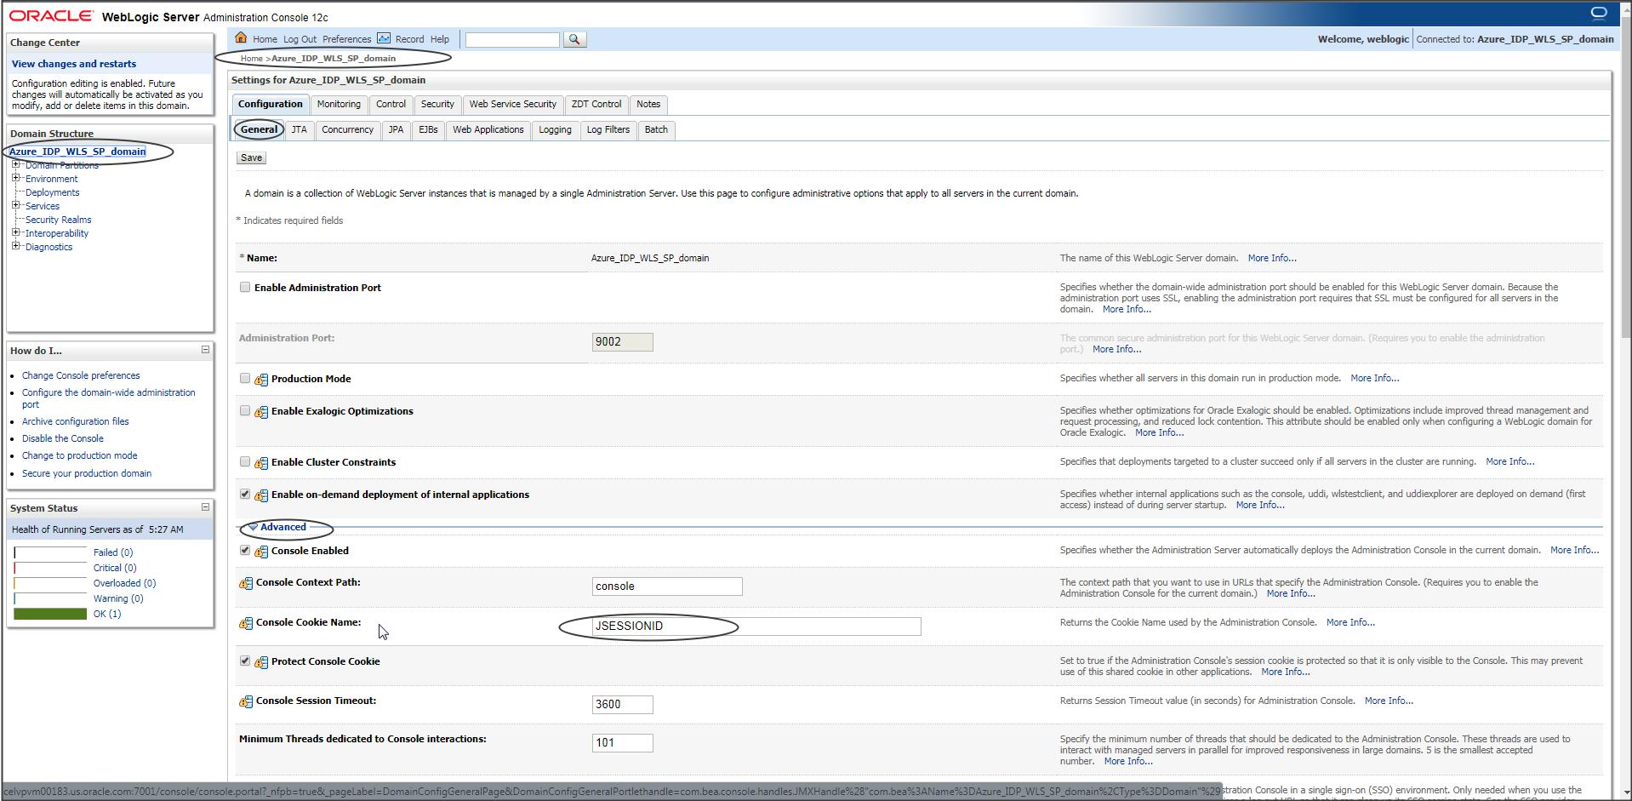Click the icon beside Console Context Path
Screen dimensions: 1632x801
point(246,583)
